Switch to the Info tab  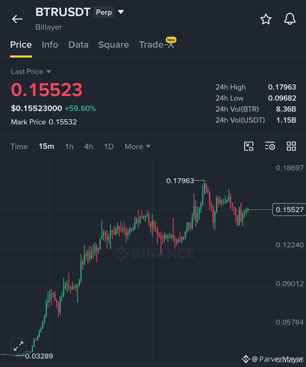(50, 45)
